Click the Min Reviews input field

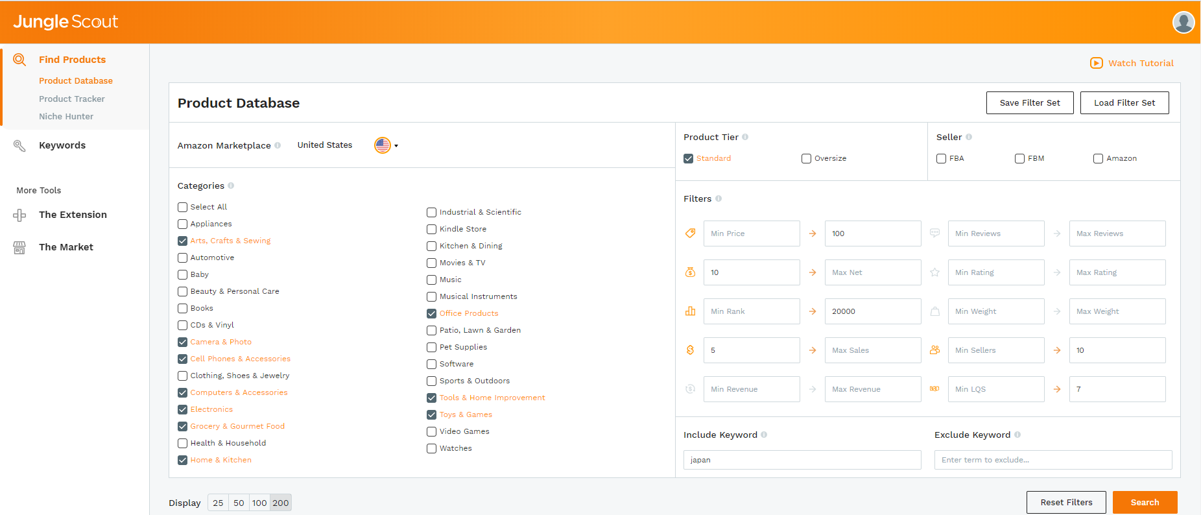tap(996, 234)
